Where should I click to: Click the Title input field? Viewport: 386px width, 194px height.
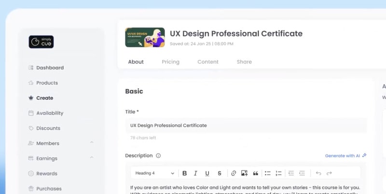246,125
